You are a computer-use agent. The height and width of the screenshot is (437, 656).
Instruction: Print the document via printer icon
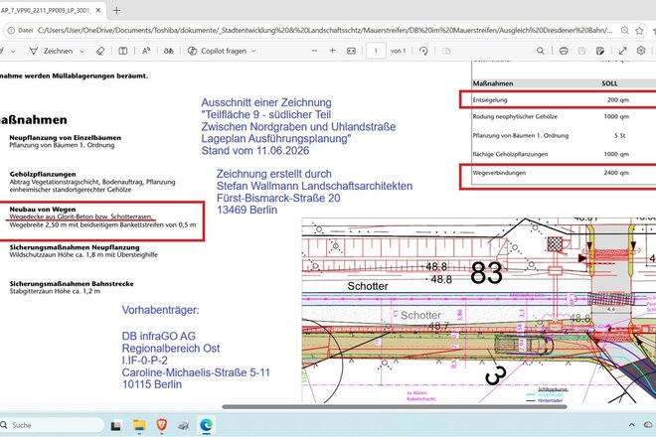pyautogui.click(x=564, y=51)
